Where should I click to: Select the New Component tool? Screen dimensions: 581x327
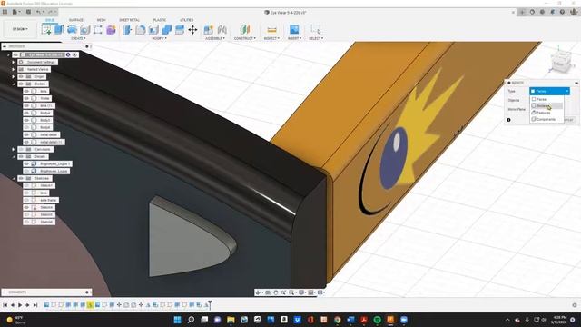(208, 29)
